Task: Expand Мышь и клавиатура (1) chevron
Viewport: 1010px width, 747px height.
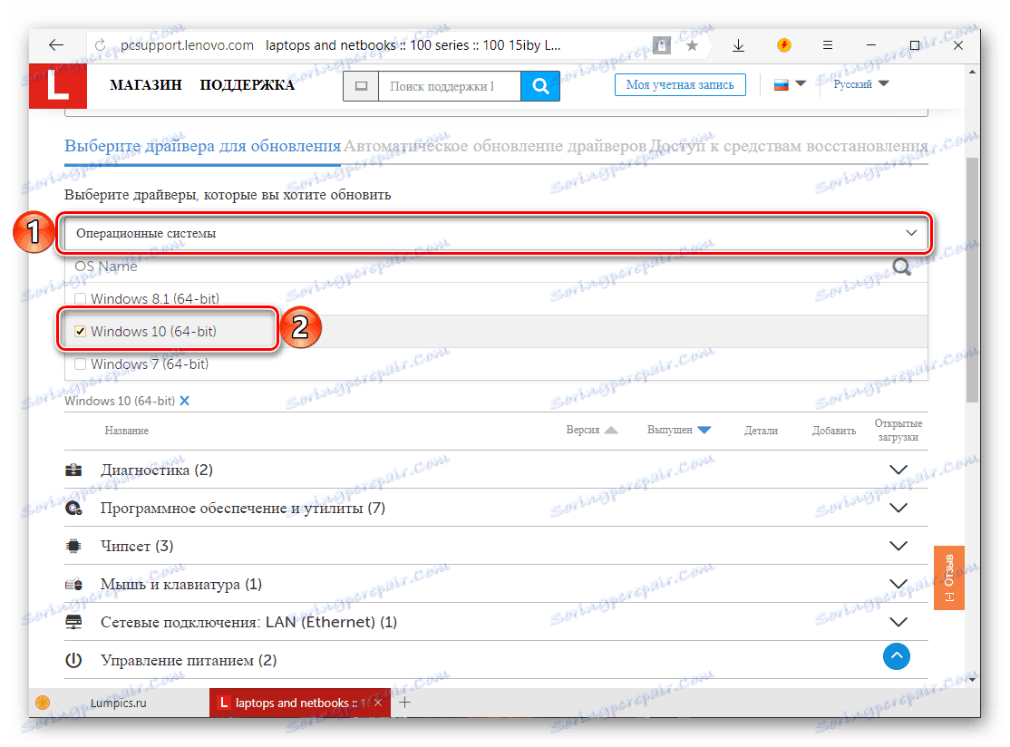Action: coord(898,584)
